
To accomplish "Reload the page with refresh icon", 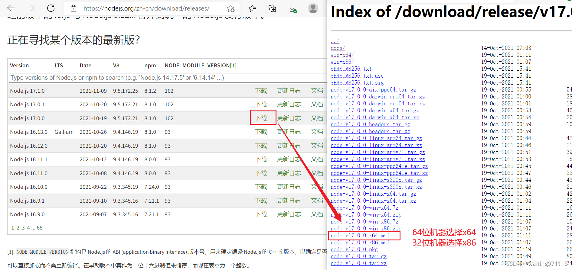I will [51, 8].
